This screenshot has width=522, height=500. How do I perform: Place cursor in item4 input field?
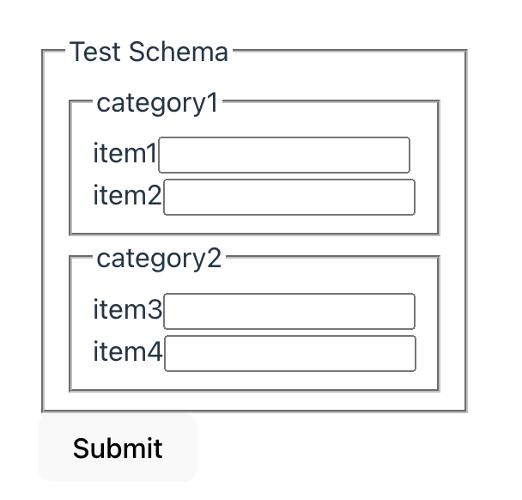pos(290,353)
